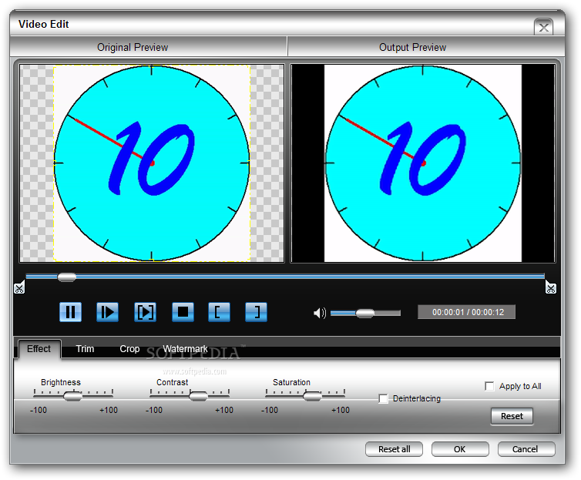Click the volume slider handle
This screenshot has height=480, width=581.
tap(365, 314)
